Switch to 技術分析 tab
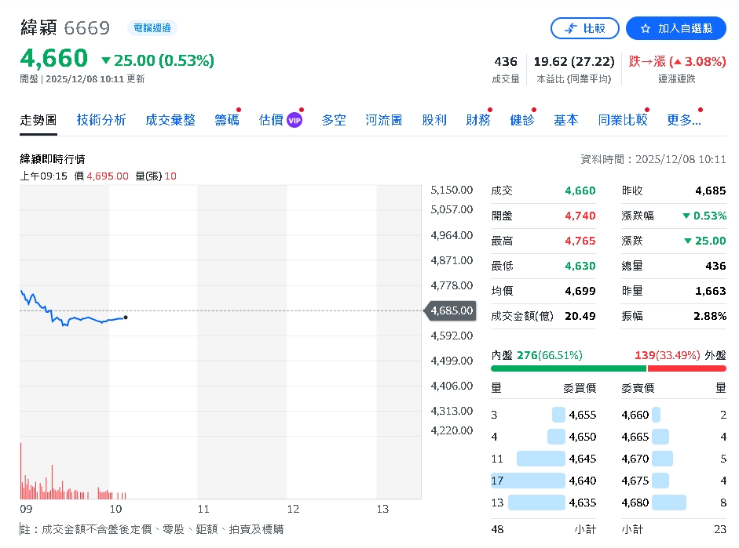This screenshot has width=739, height=548. coord(101,120)
